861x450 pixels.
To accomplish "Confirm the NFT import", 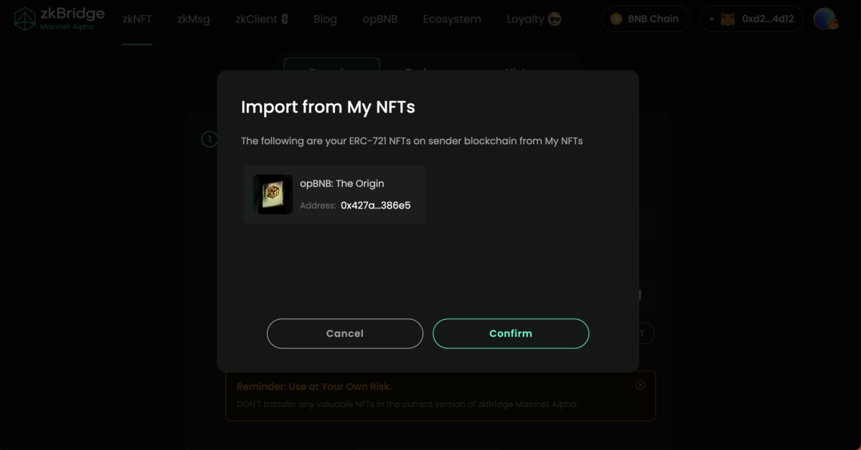I will point(510,333).
